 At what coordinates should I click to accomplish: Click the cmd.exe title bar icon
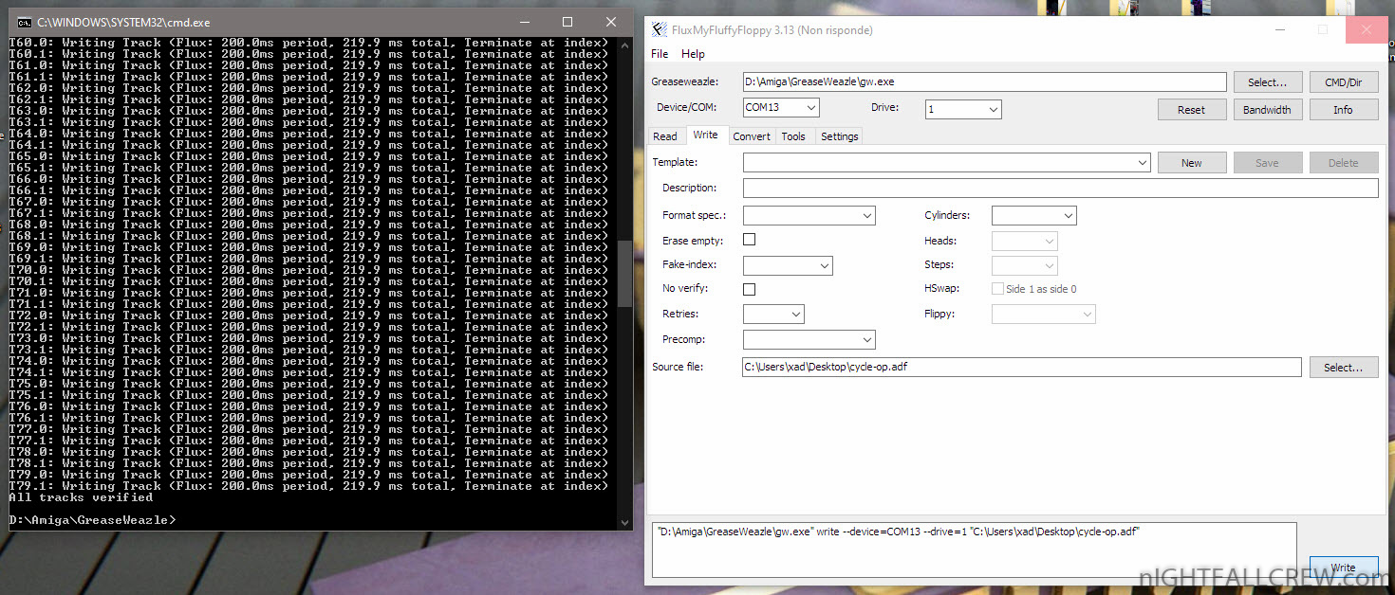[x=24, y=22]
